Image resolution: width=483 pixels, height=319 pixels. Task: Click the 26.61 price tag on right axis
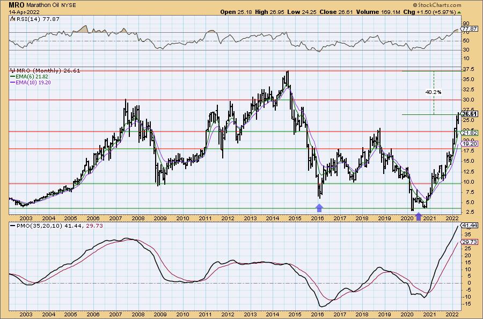470,114
